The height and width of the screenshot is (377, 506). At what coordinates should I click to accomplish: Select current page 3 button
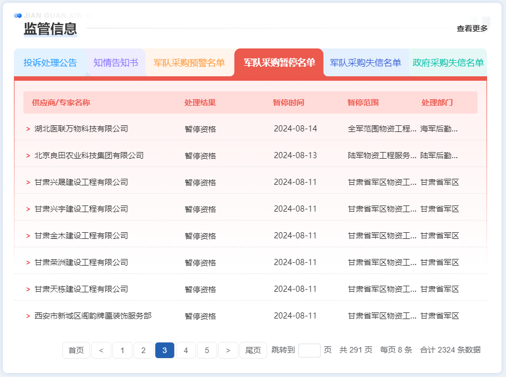(165, 350)
